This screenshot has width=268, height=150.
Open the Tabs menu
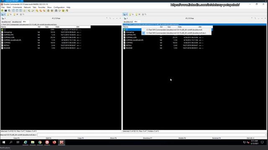(34, 7)
